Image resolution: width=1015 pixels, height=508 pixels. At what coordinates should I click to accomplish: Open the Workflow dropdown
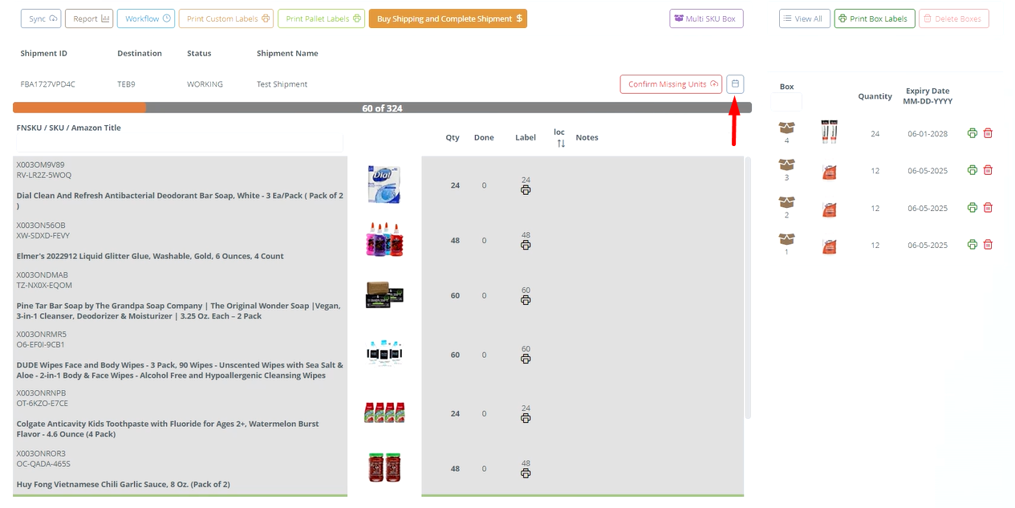[x=145, y=17]
